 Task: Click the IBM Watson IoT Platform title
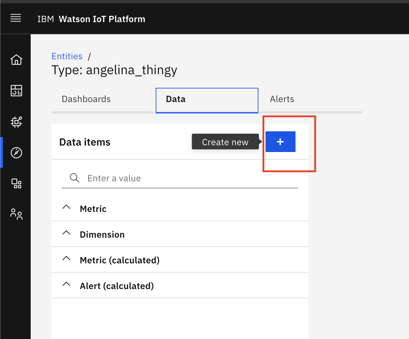click(91, 19)
